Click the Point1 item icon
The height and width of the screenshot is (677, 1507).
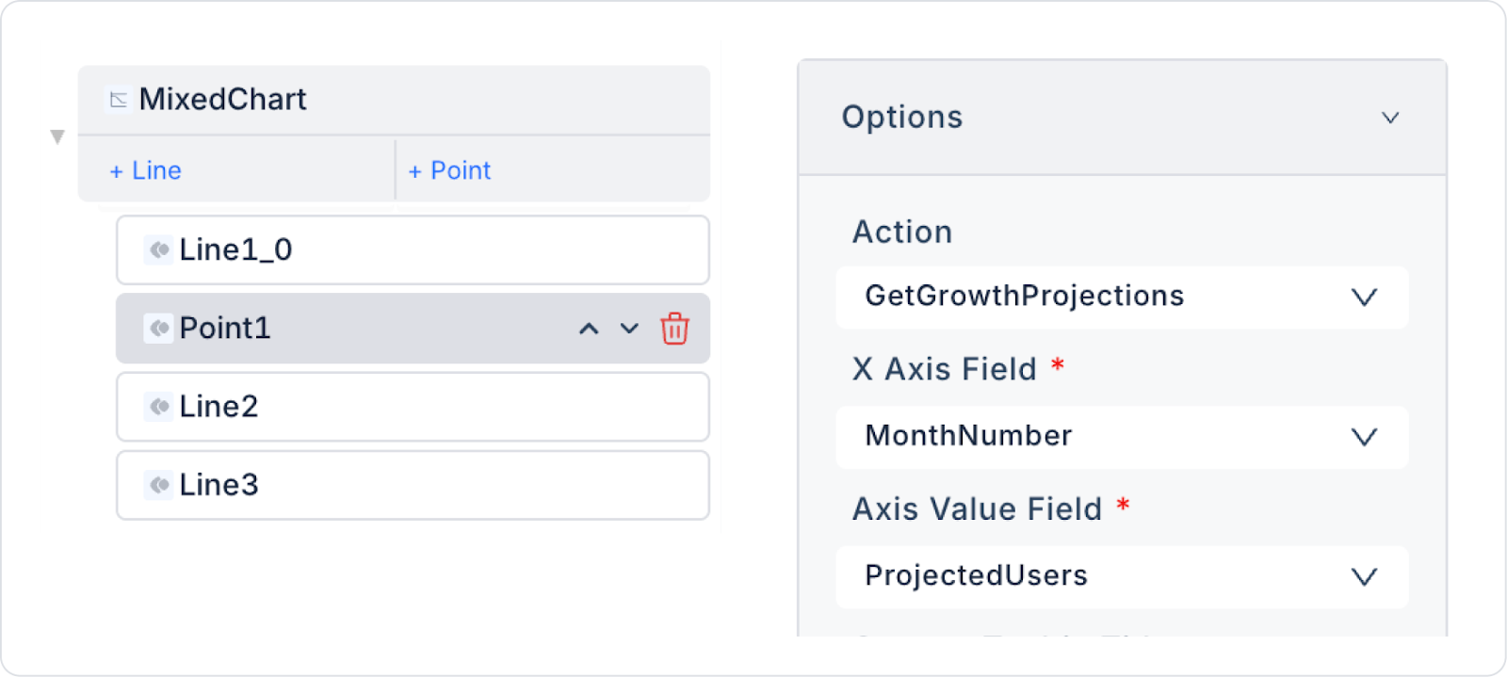pos(159,329)
